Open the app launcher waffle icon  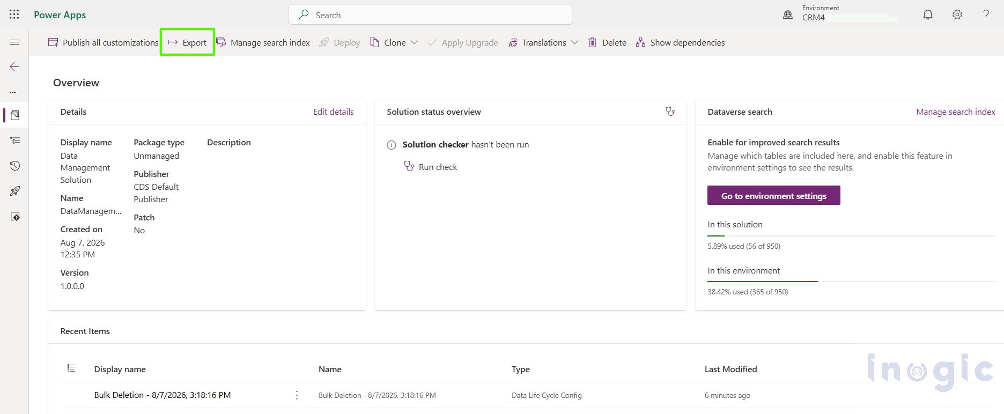click(14, 15)
